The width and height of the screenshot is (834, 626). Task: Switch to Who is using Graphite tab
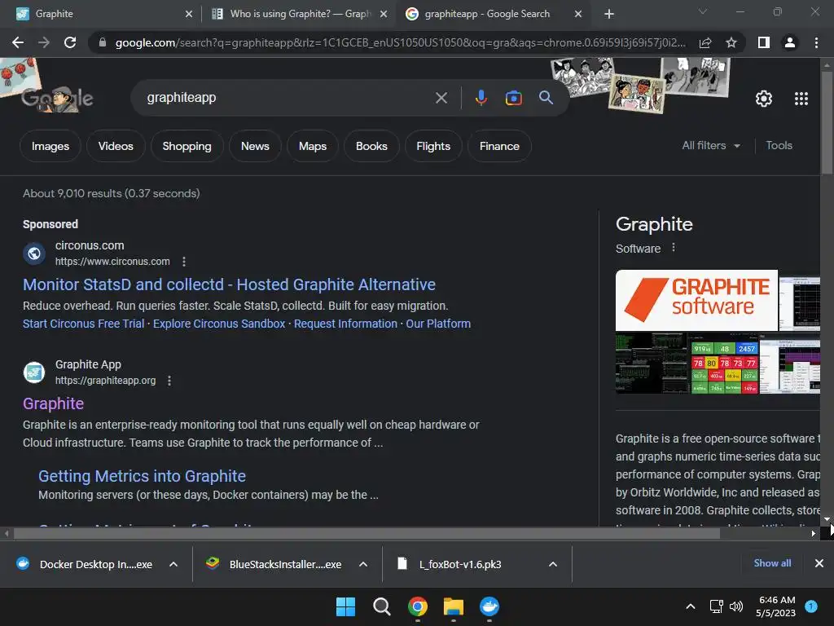[300, 14]
